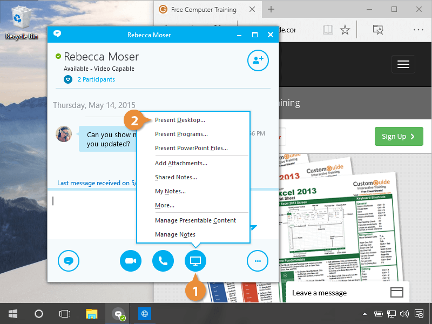Click the Edge favorites star icon
The height and width of the screenshot is (324, 432).
345,30
